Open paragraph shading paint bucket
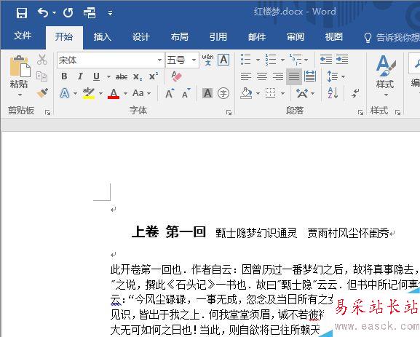Viewport: 420px width, 337px height. (x=247, y=93)
